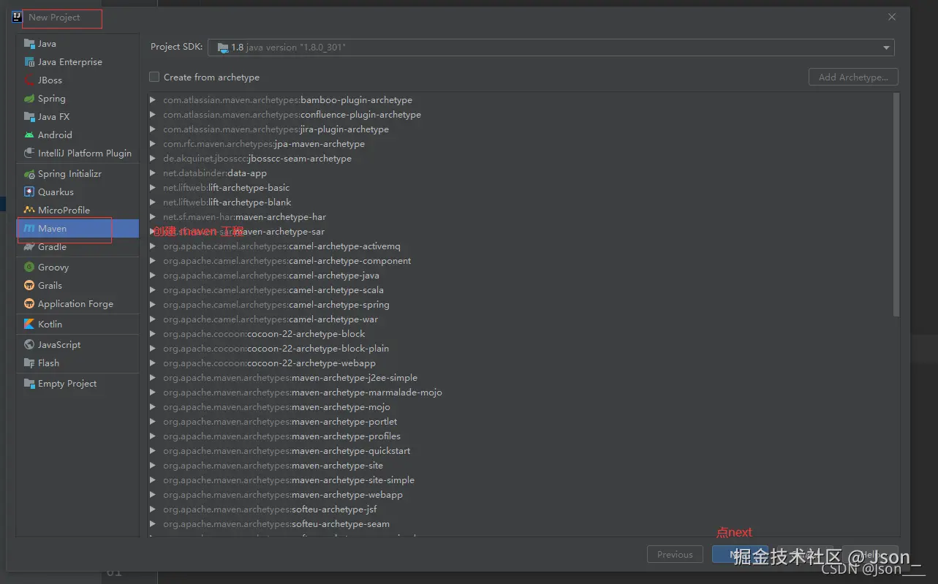
Task: Click the IntelliJ logo in title bar
Action: [x=17, y=17]
